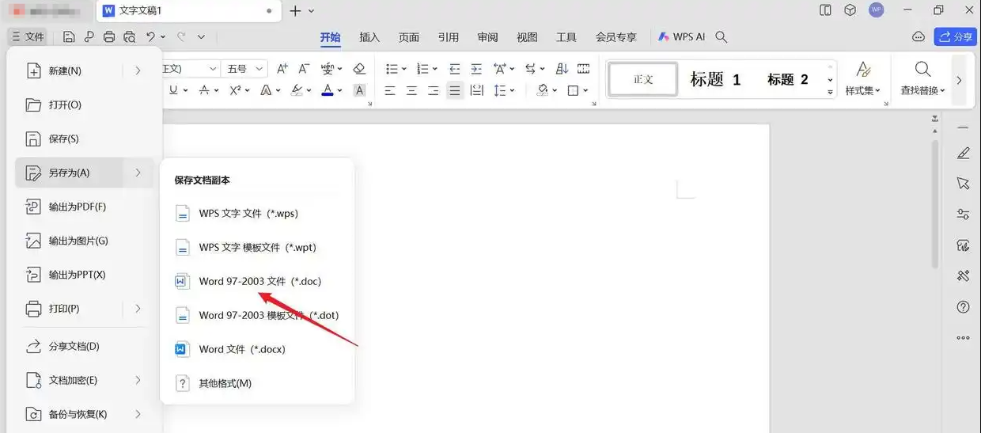Image resolution: width=981 pixels, height=433 pixels.
Task: Apply the 正文 body style
Action: click(643, 79)
